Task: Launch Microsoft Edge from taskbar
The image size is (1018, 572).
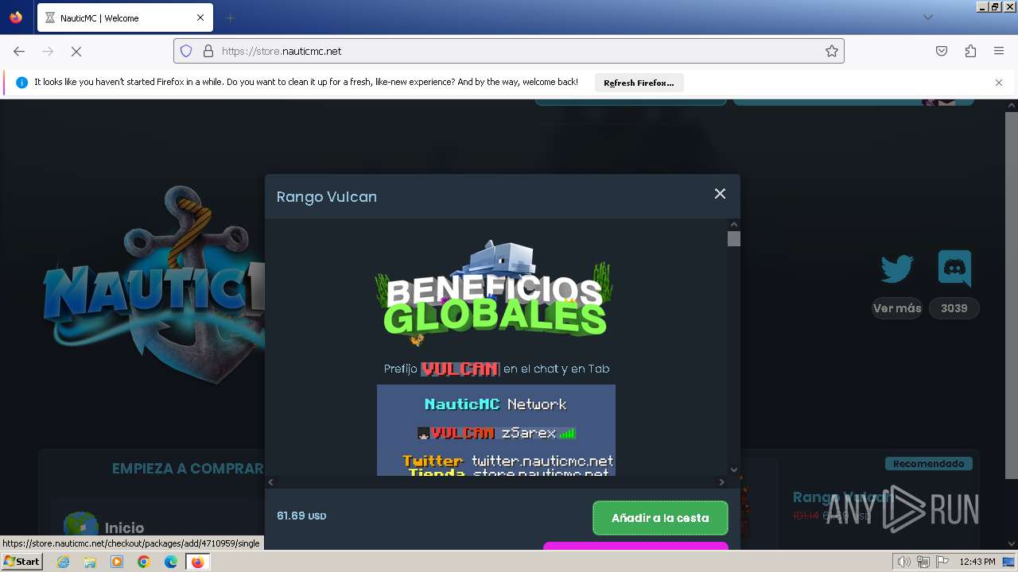Action: point(171,562)
